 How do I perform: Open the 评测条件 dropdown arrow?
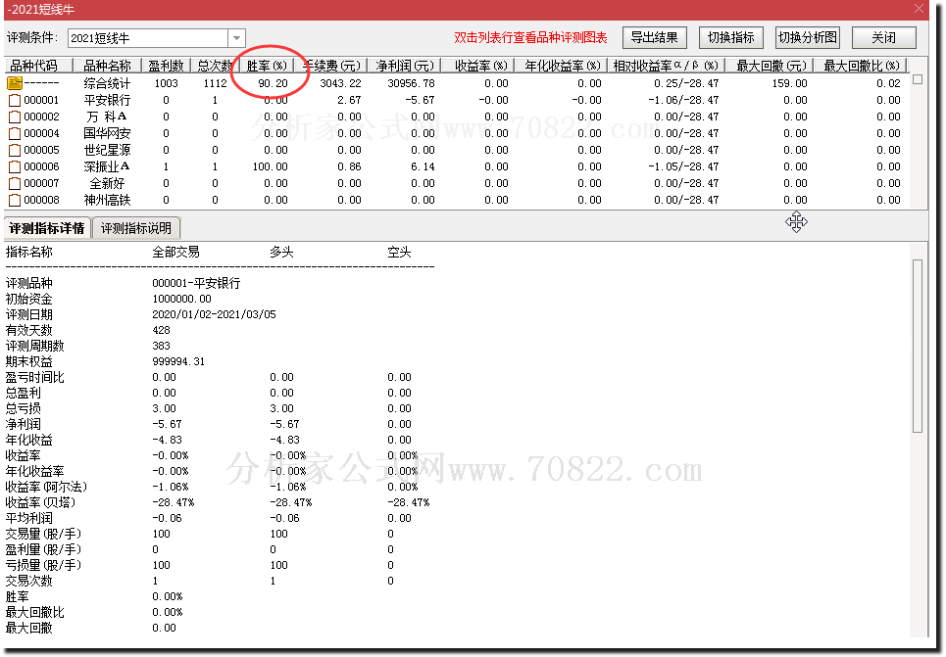(x=236, y=38)
